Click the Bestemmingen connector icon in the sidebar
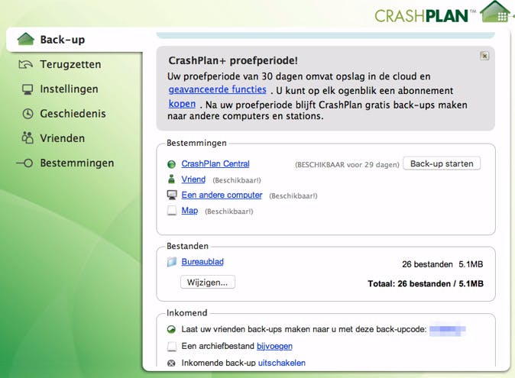The height and width of the screenshot is (378, 515). 24,163
